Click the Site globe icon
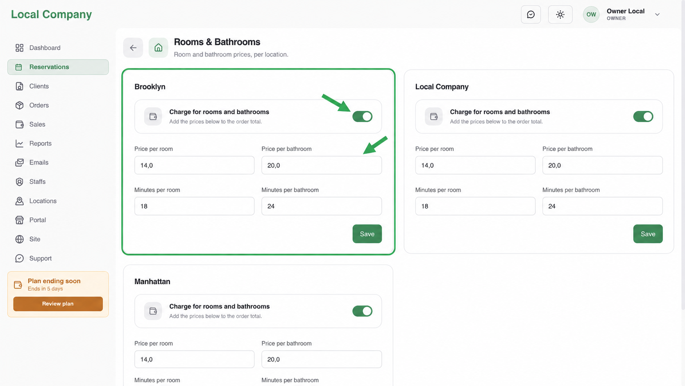 (x=19, y=239)
